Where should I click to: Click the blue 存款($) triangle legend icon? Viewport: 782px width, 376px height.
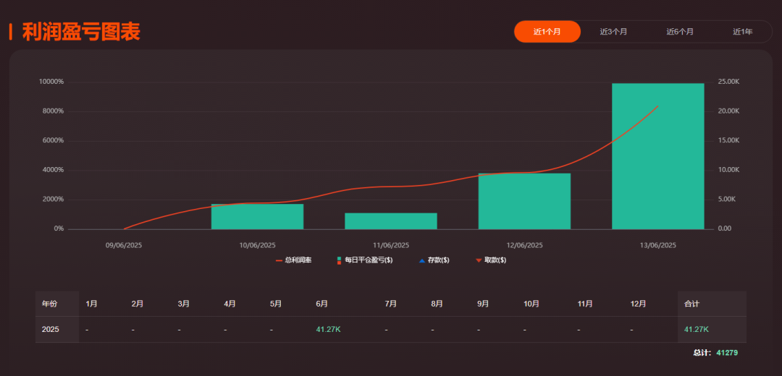click(422, 260)
